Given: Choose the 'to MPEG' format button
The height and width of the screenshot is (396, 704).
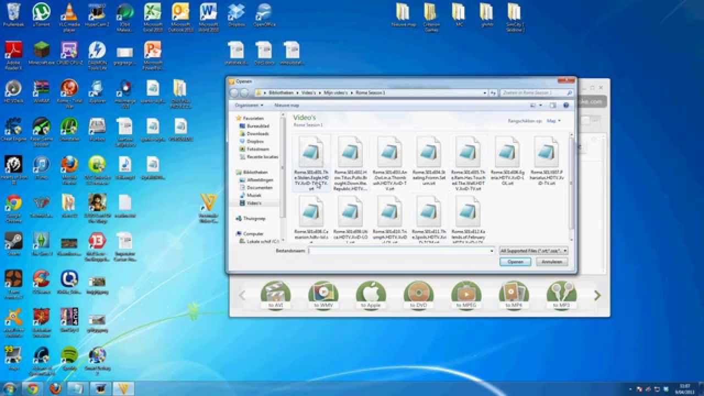Looking at the screenshot, I should (x=466, y=295).
